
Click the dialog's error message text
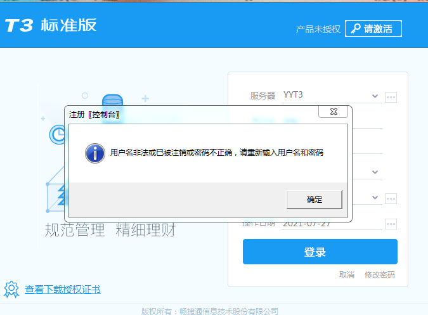217,153
